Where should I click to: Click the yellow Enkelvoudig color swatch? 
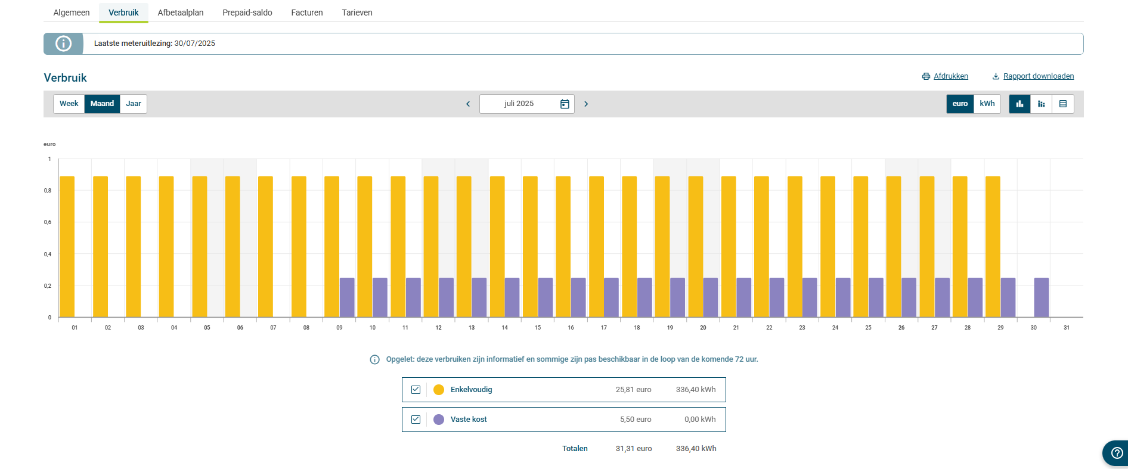coord(439,390)
